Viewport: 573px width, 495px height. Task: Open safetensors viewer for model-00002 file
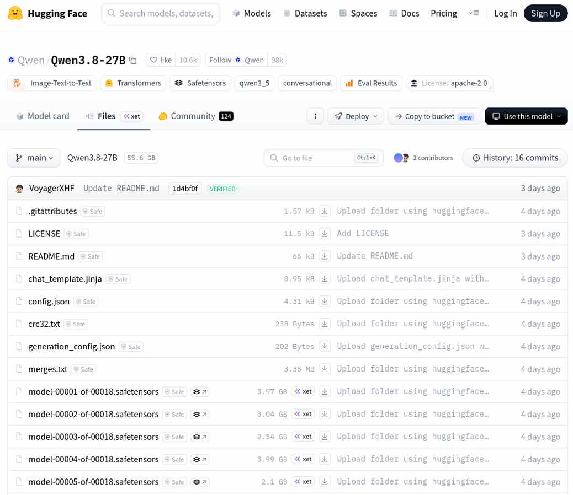coord(200,415)
